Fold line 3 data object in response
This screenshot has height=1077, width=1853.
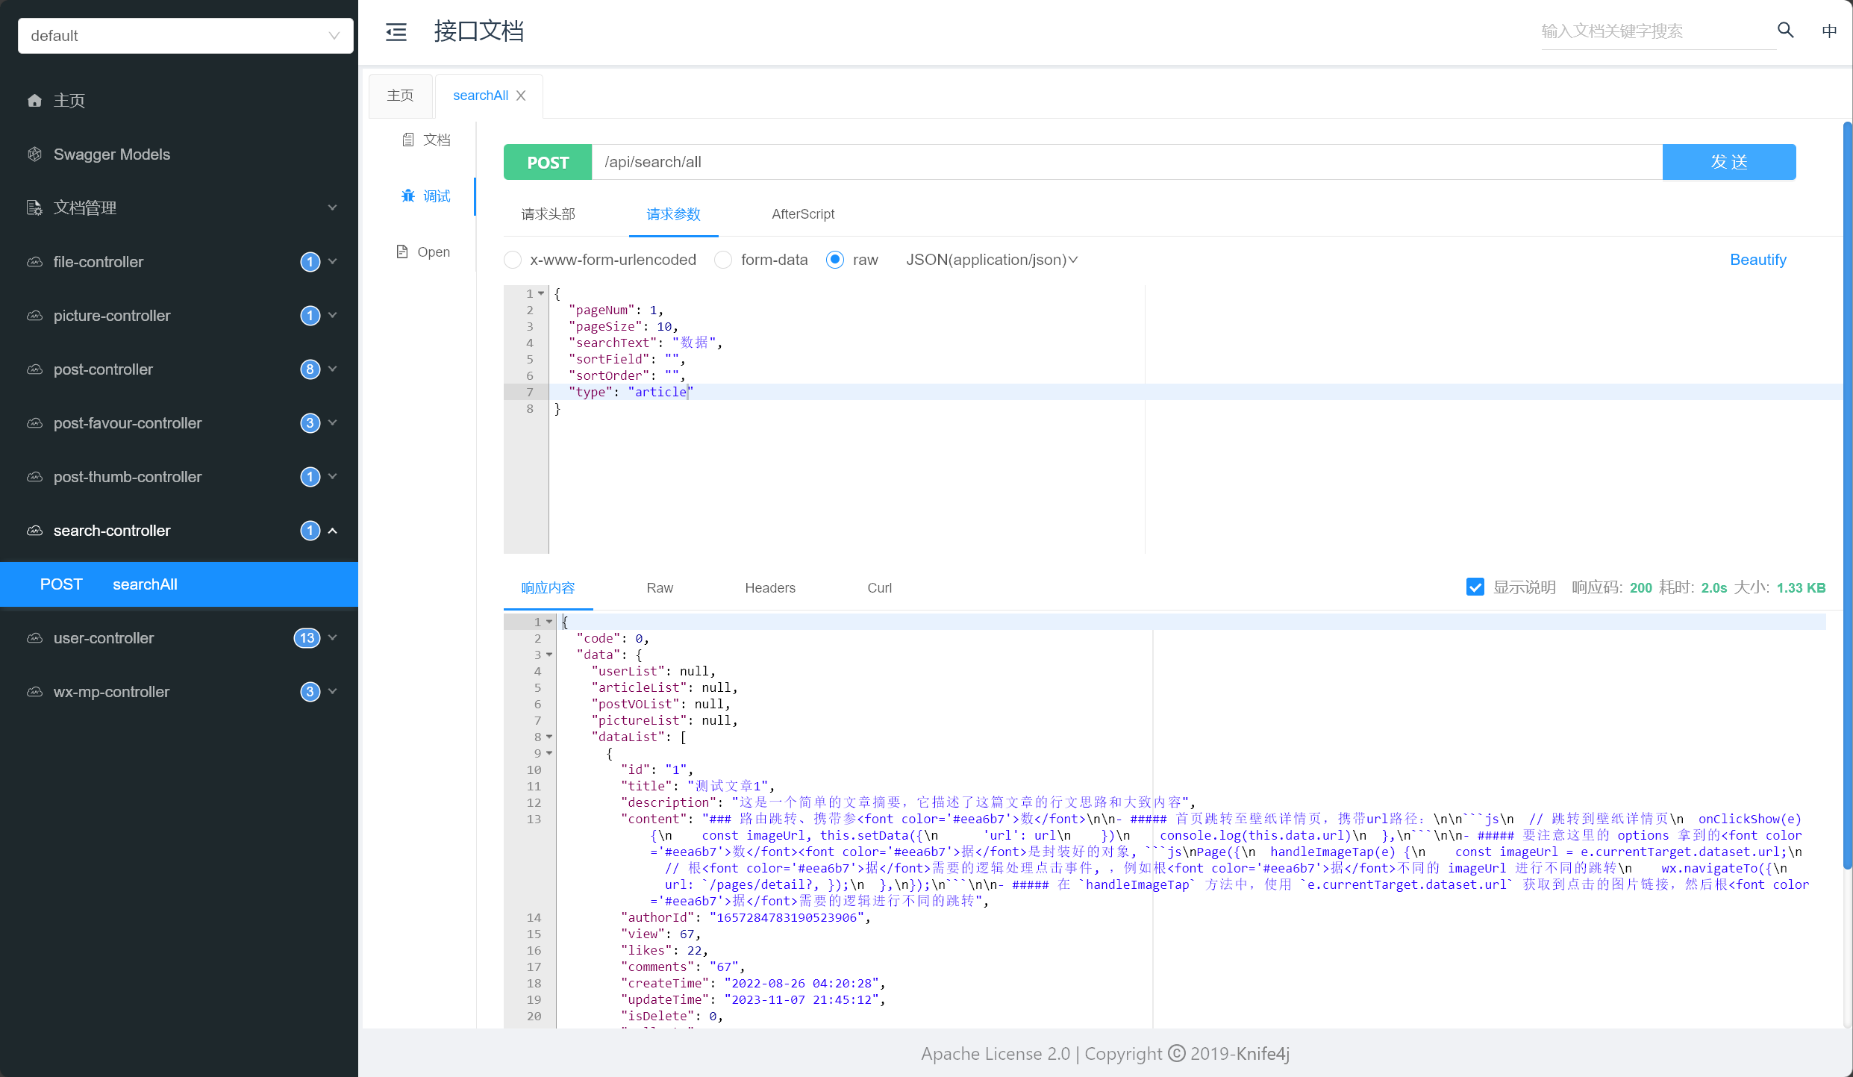[x=549, y=655]
